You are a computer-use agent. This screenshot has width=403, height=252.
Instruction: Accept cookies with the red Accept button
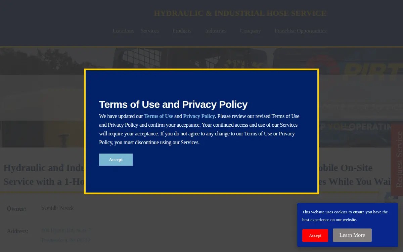[x=315, y=236]
